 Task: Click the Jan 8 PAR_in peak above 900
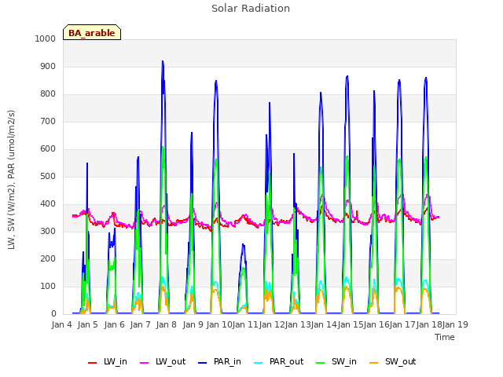(163, 61)
